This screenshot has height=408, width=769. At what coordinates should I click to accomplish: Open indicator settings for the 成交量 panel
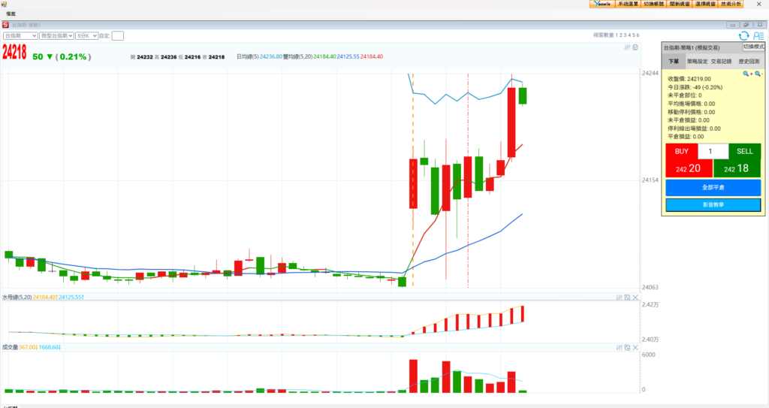618,347
